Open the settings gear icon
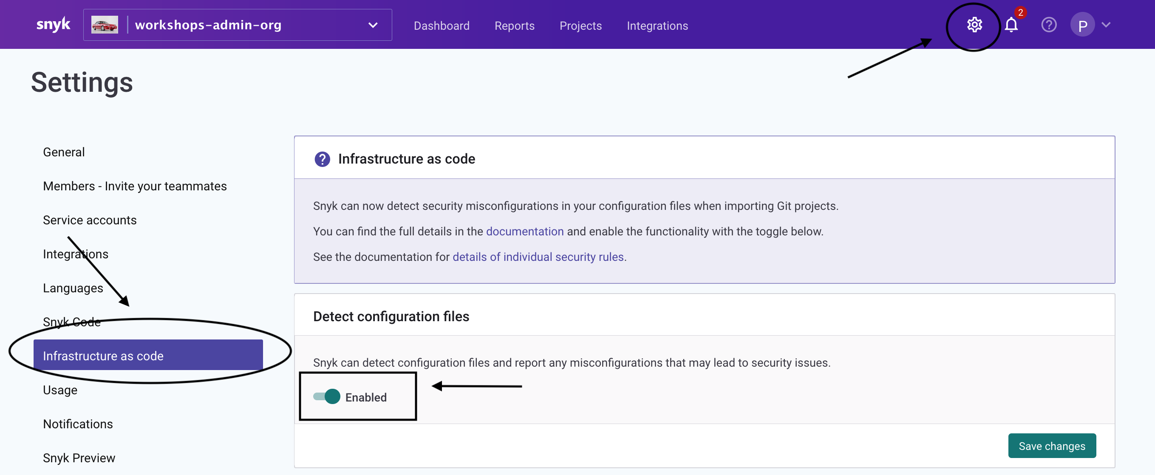Viewport: 1155px width, 475px height. point(974,25)
